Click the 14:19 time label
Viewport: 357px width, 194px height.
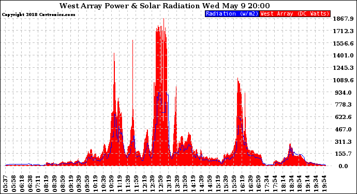click(194, 184)
